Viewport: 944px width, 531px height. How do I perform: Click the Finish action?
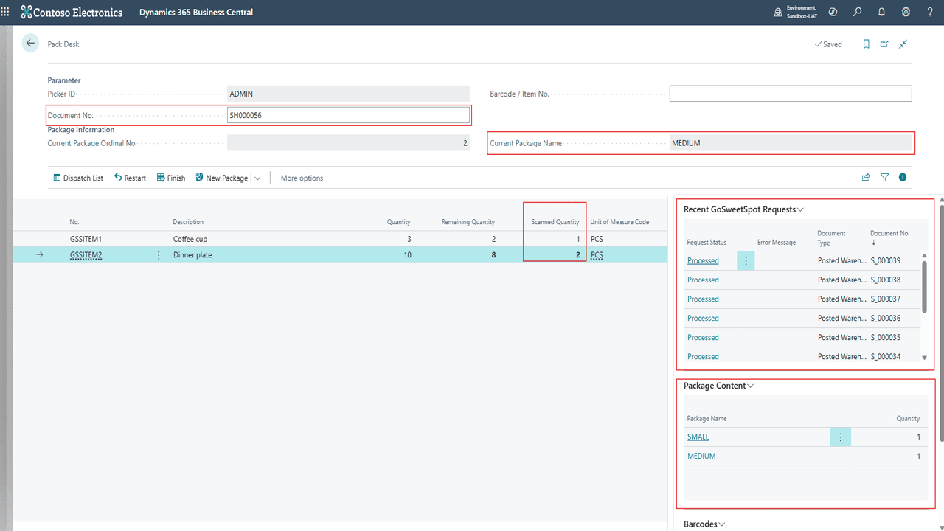(x=171, y=178)
